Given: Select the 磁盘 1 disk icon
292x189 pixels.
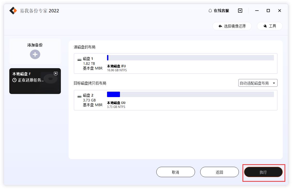Looking at the screenshot, I should point(79,60).
